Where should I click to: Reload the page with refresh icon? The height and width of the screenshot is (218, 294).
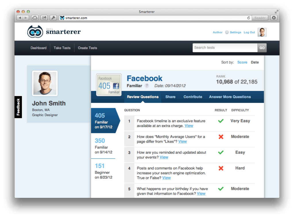tap(248, 18)
